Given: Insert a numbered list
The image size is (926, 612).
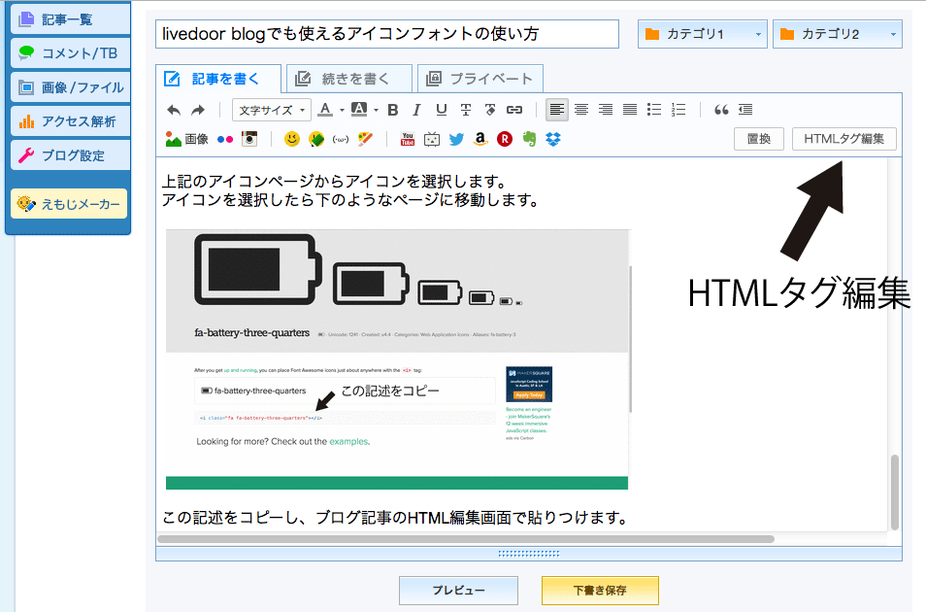Looking at the screenshot, I should (x=678, y=110).
